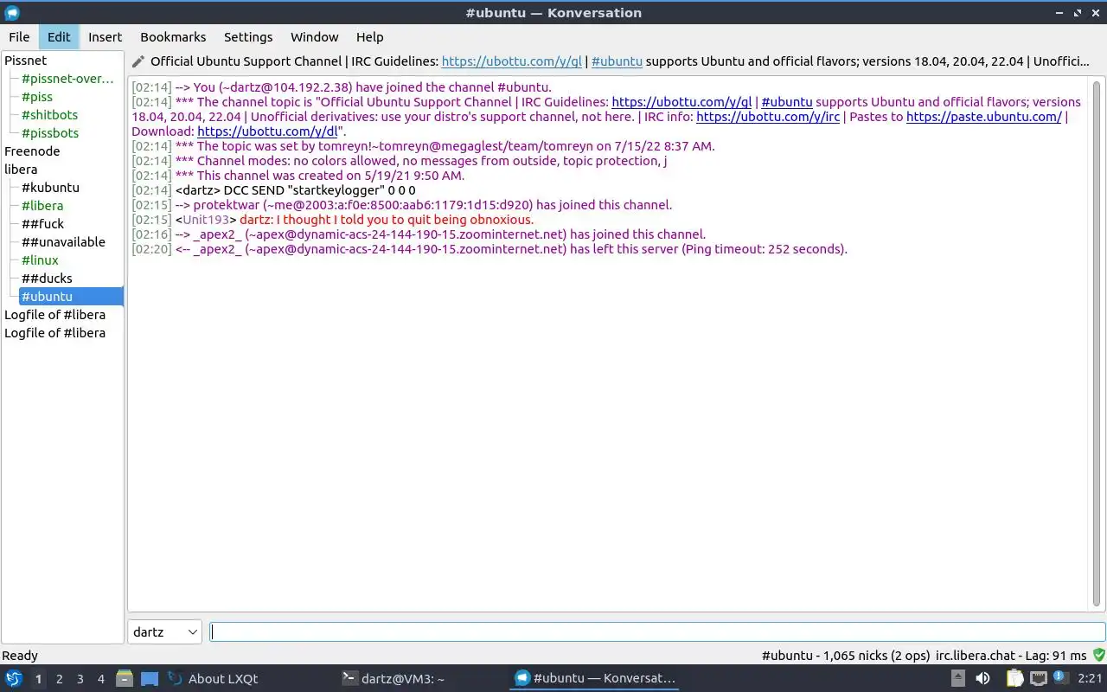Click the #ubuntu link in the chat log
This screenshot has width=1107, height=692.
(x=786, y=102)
